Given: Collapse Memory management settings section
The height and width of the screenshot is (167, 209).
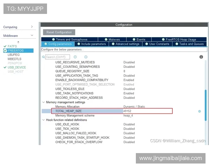Looking at the screenshot, I should (43, 102).
